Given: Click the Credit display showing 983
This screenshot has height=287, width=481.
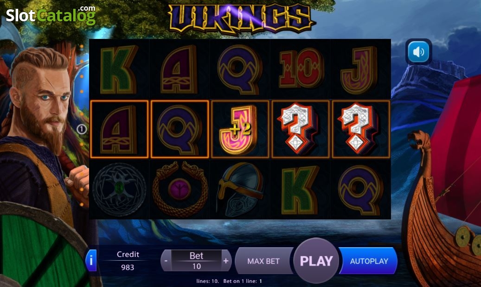Looking at the screenshot, I should 128,267.
